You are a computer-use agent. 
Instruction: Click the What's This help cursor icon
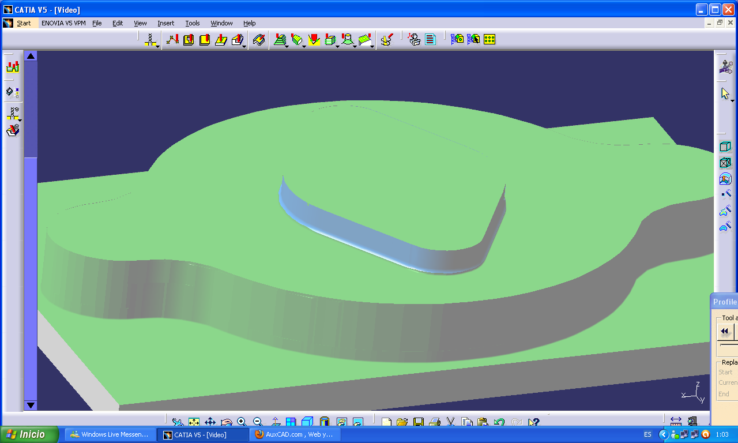pos(533,422)
